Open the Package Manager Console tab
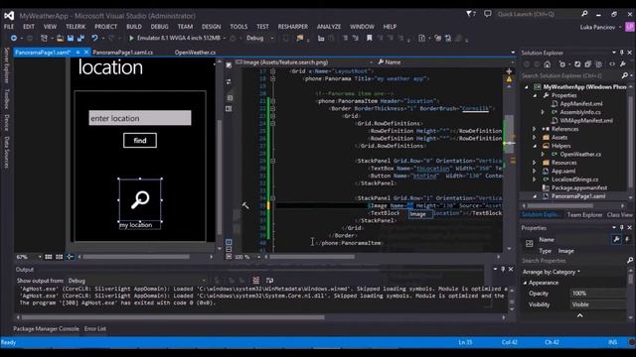This screenshot has width=636, height=357. 47,328
